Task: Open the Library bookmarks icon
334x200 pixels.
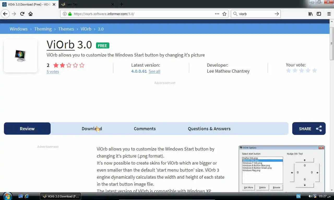Action: coord(311,14)
